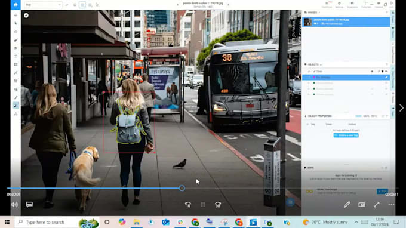Image resolution: width=406 pixels, height=228 pixels.
Task: Click the undo arrow beside class dropdown
Action: (67, 5)
